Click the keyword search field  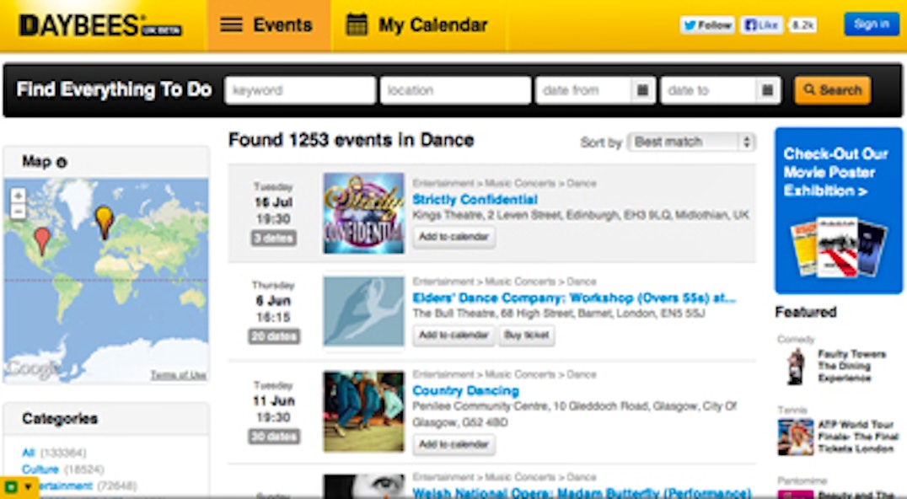coord(299,90)
